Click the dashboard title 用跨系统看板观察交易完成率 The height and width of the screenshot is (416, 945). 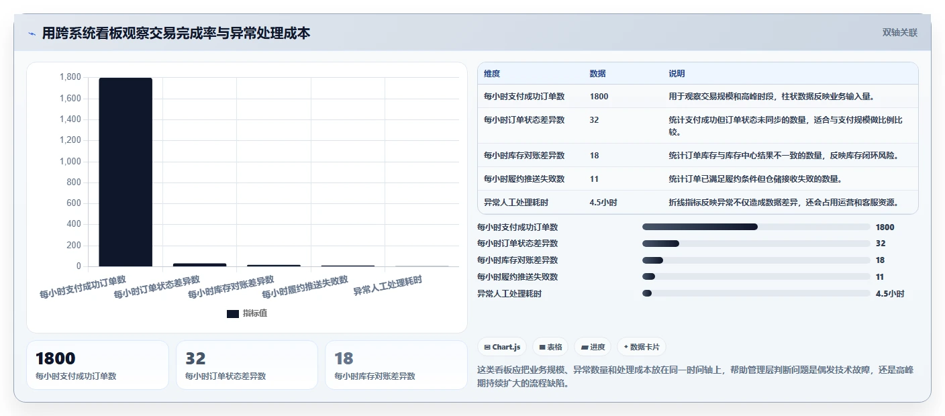(177, 33)
